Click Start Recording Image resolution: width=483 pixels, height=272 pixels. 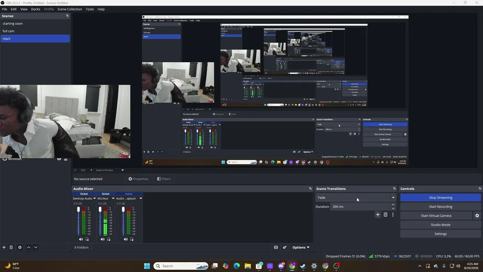point(440,207)
